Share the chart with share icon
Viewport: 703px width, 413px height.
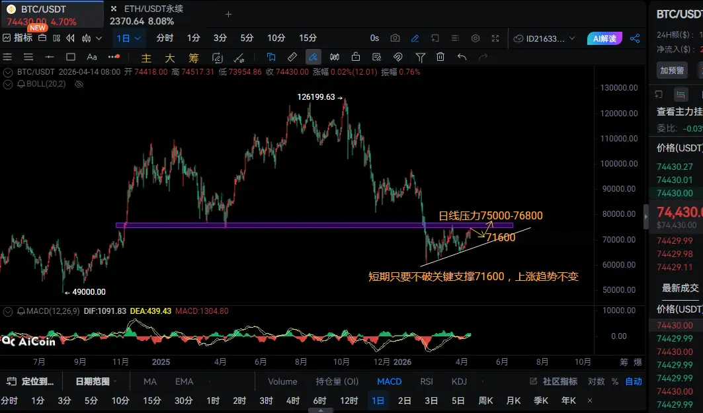[635, 38]
